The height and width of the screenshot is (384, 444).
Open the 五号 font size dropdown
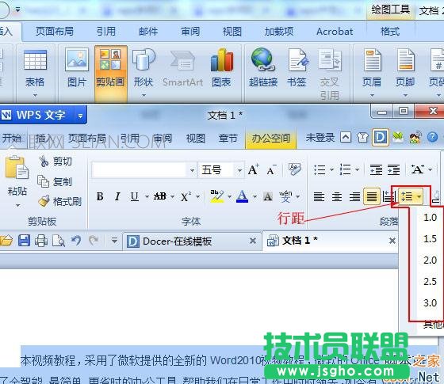tap(239, 170)
